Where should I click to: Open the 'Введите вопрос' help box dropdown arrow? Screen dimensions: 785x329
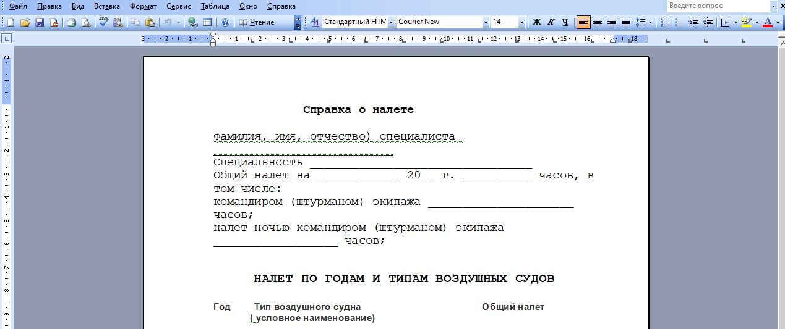click(x=773, y=6)
